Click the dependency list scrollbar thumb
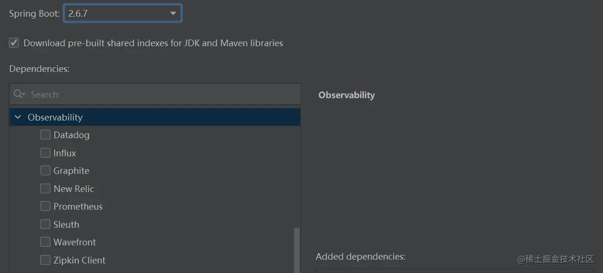603x273 pixels. pyautogui.click(x=297, y=250)
